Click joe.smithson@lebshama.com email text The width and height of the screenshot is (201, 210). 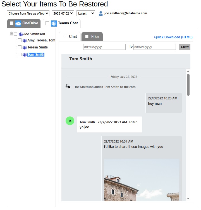(x=126, y=13)
